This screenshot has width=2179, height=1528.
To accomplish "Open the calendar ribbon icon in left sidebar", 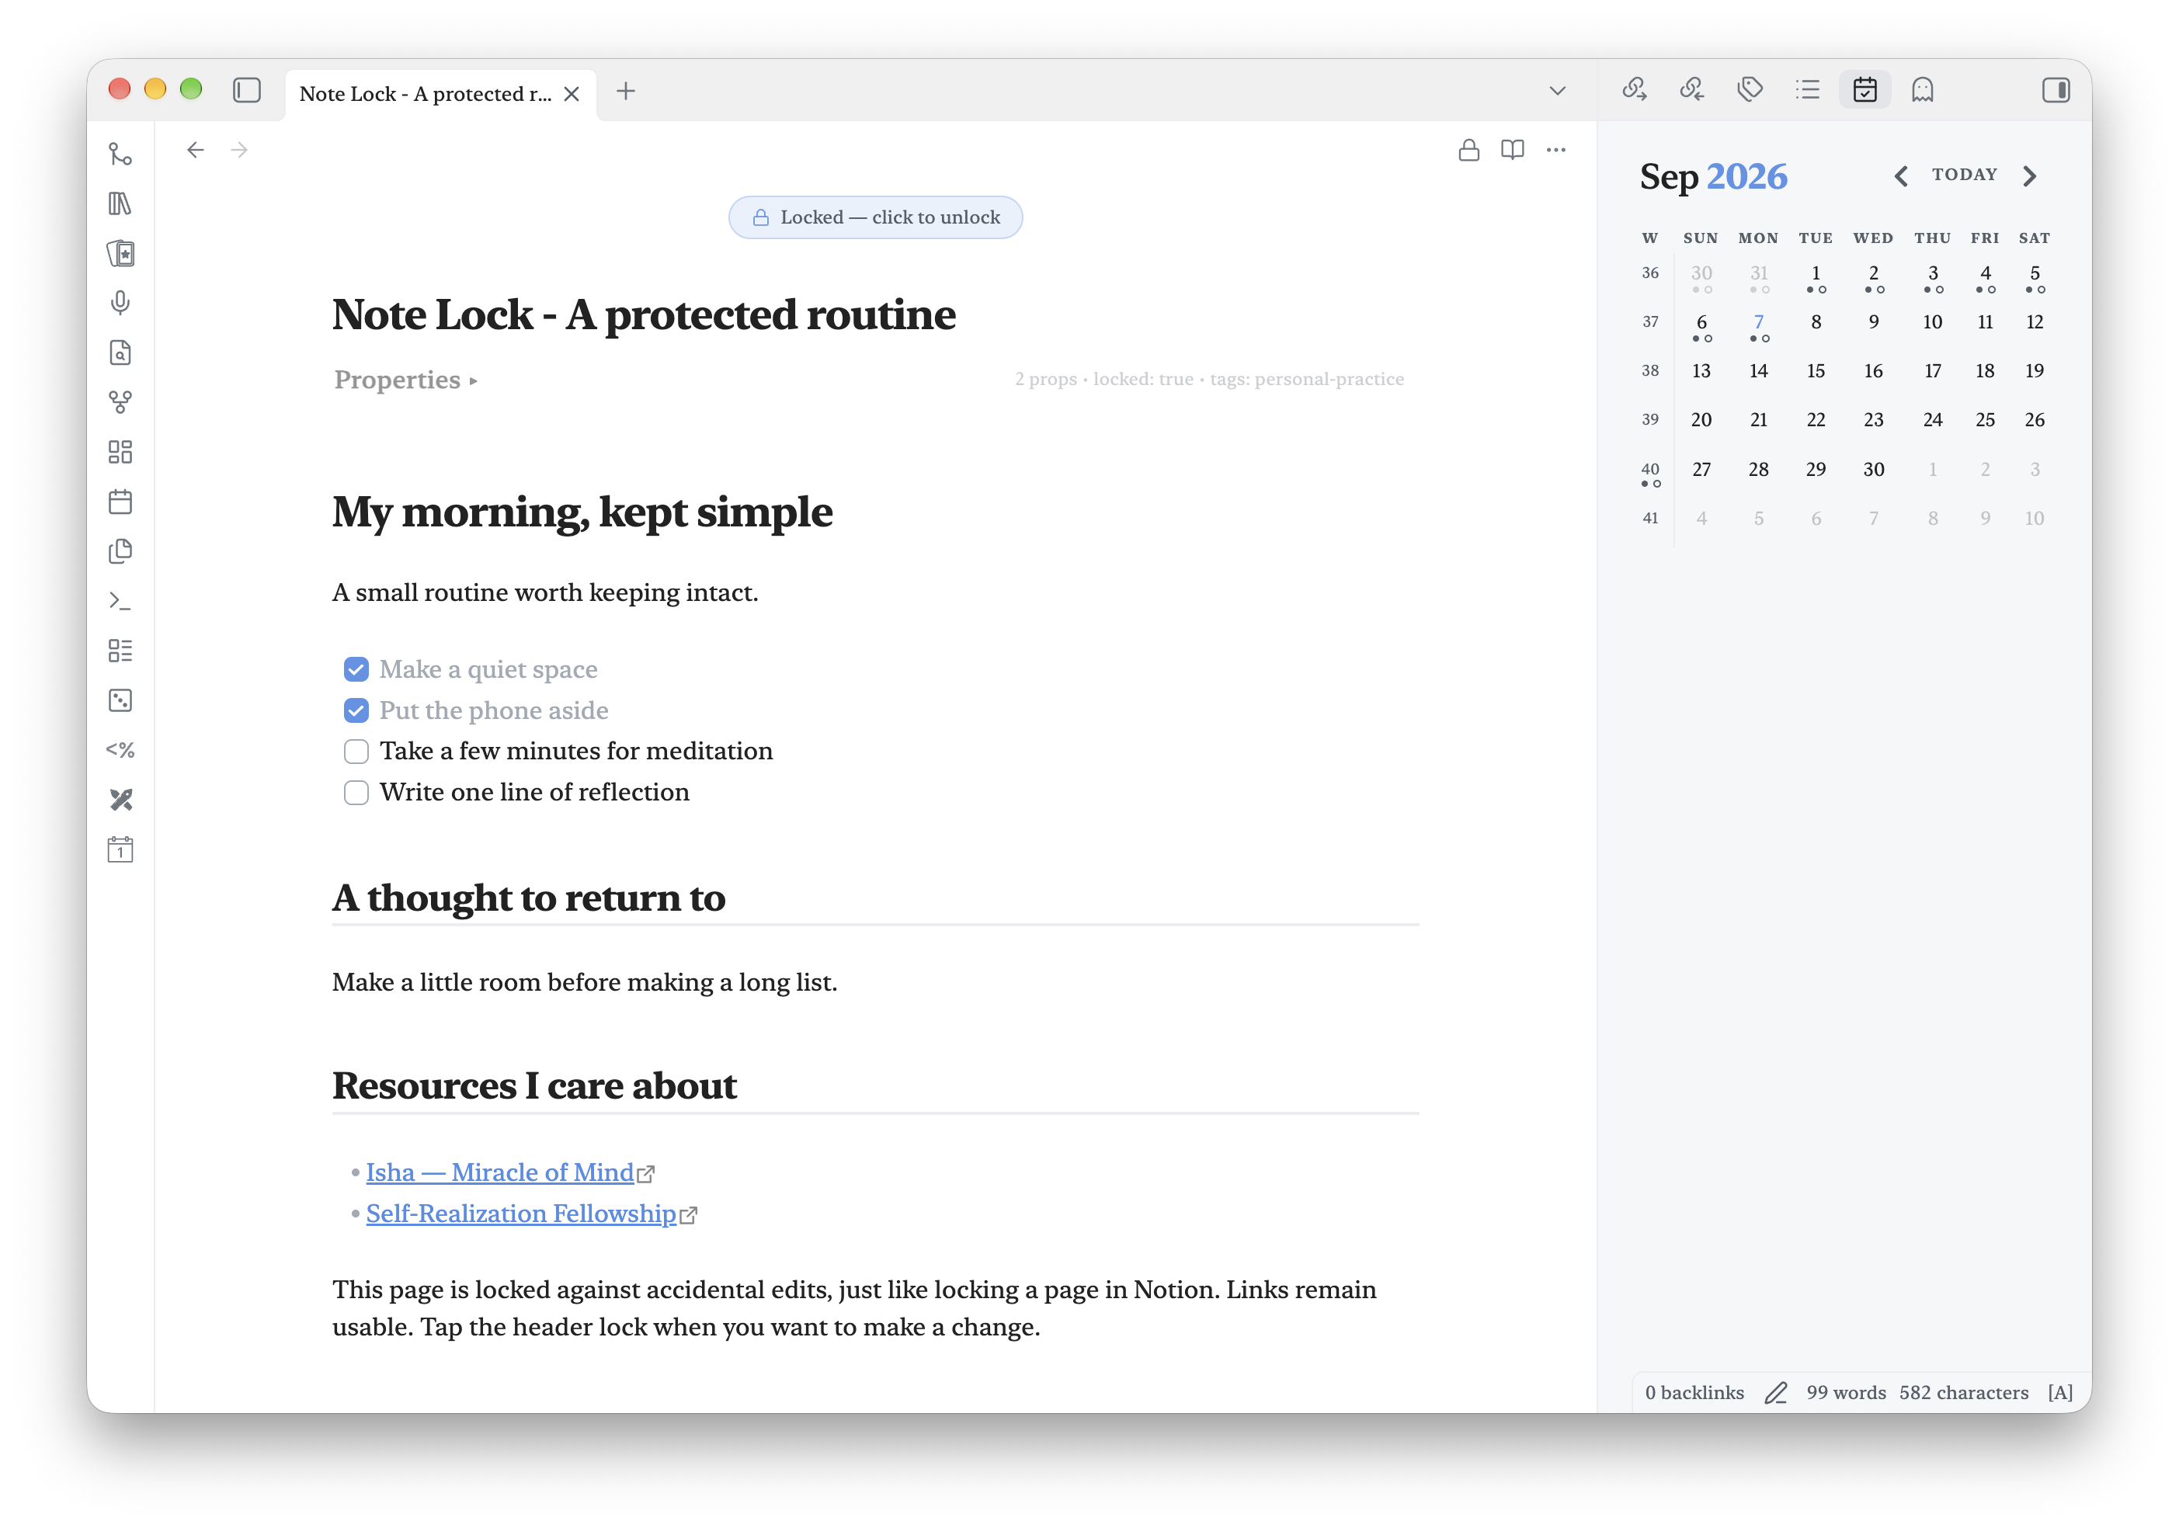I will tap(120, 501).
